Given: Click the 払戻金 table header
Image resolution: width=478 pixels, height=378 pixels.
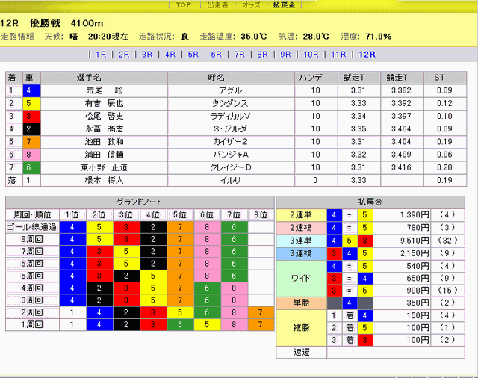Looking at the screenshot, I should tap(370, 202).
